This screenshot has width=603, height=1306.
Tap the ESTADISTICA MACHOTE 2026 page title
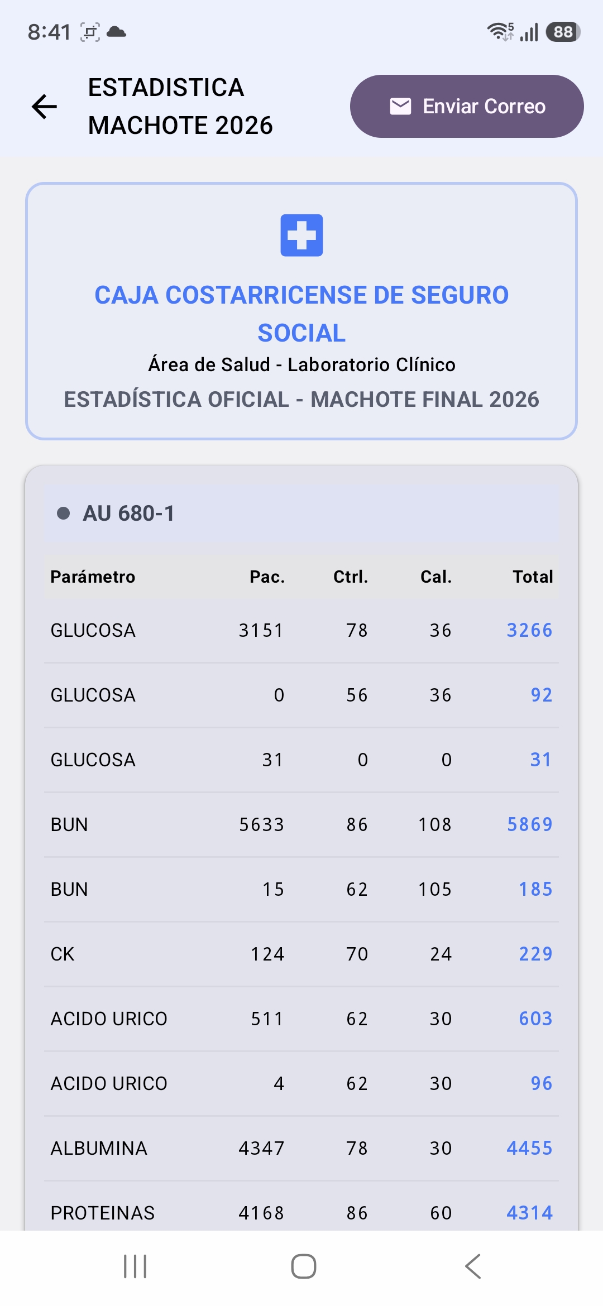tap(180, 107)
